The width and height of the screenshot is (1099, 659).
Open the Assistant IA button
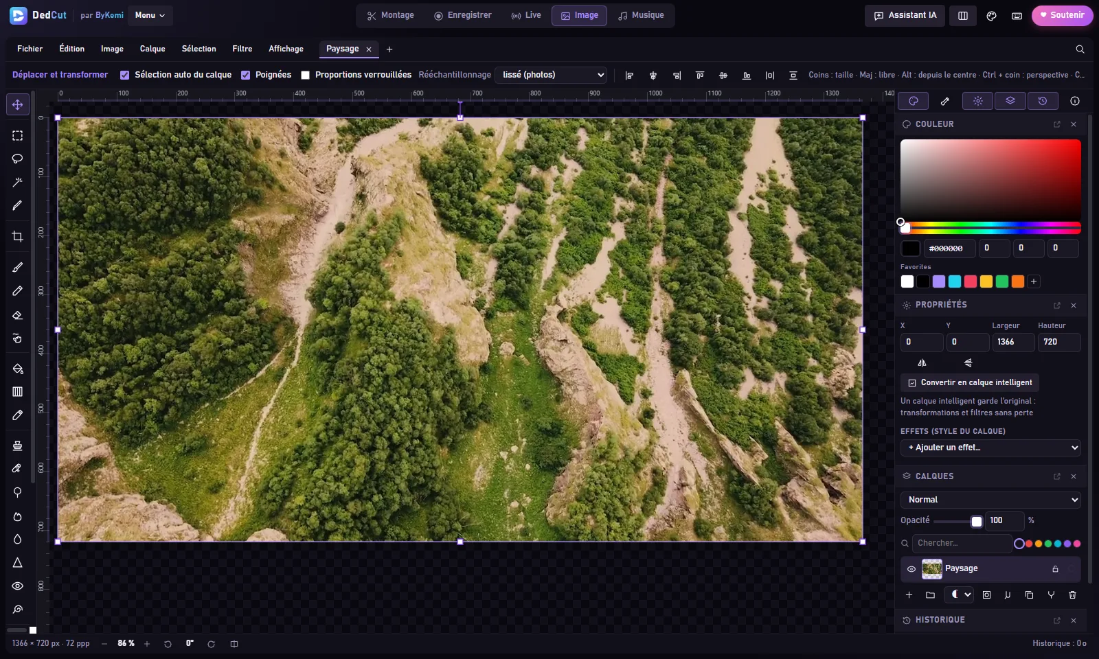point(905,15)
